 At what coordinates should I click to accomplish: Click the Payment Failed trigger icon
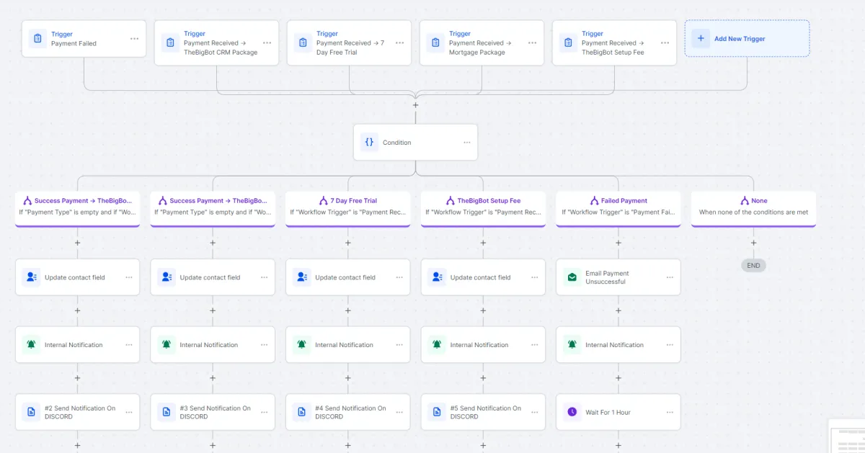tap(37, 39)
